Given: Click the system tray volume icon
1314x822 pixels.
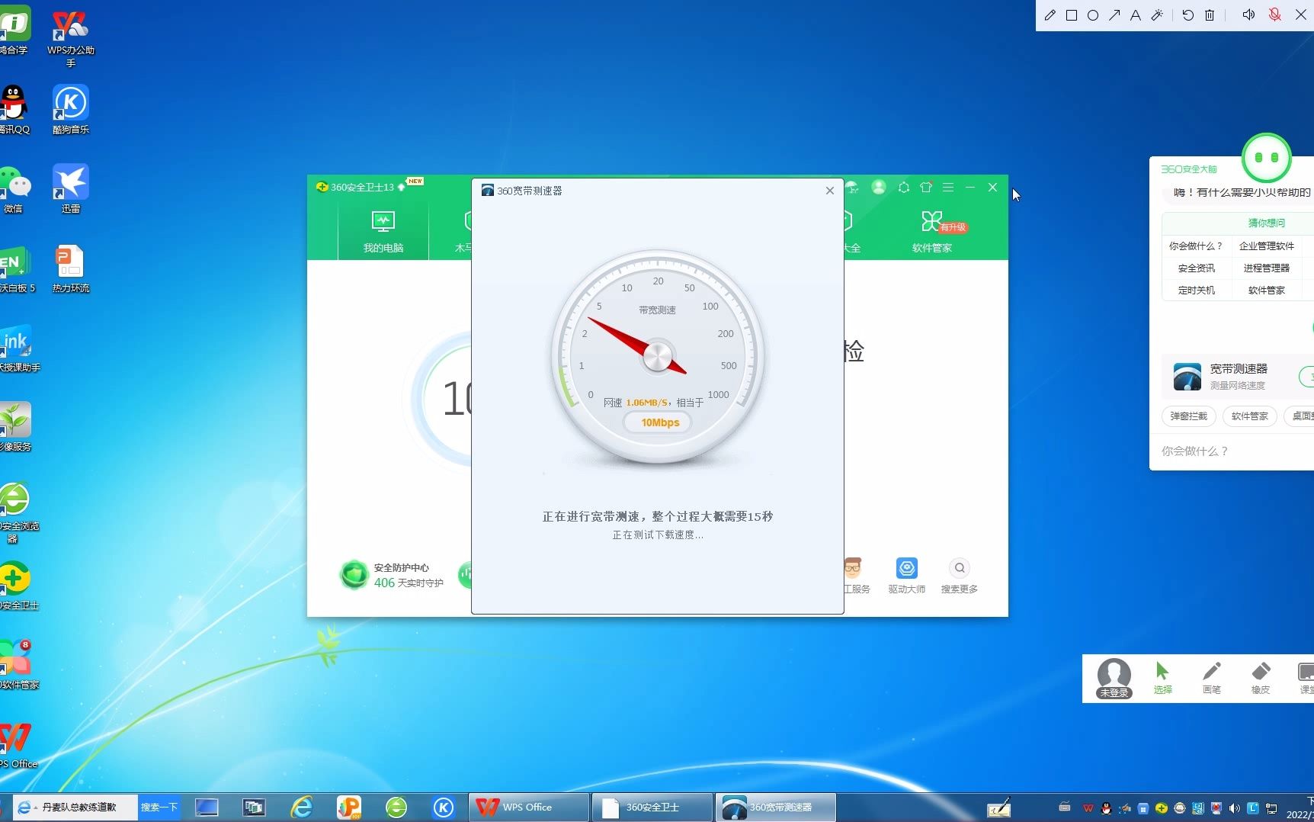Looking at the screenshot, I should [1235, 808].
